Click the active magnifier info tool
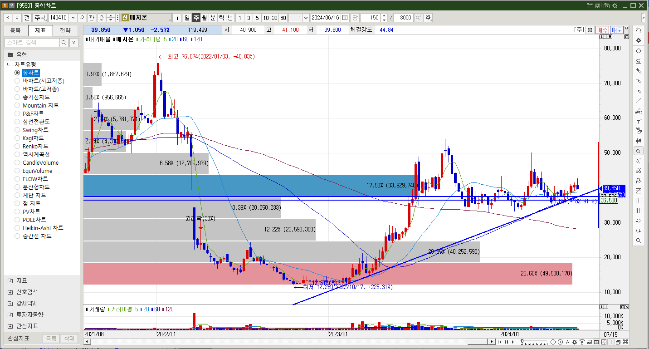This screenshot has height=349, width=649. (x=639, y=151)
